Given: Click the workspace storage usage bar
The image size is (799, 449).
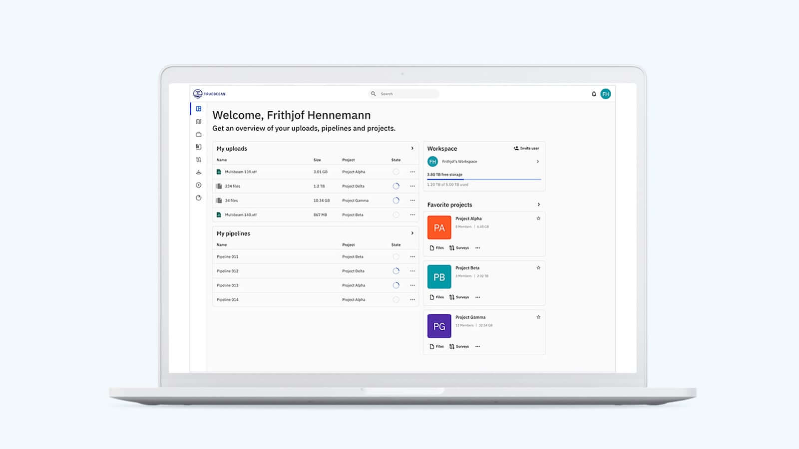Looking at the screenshot, I should pos(484,179).
